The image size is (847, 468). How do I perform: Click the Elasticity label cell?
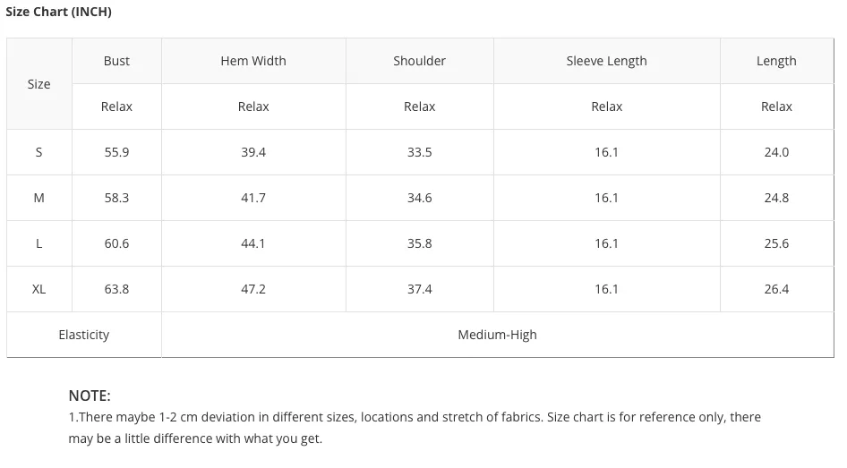[x=84, y=335]
